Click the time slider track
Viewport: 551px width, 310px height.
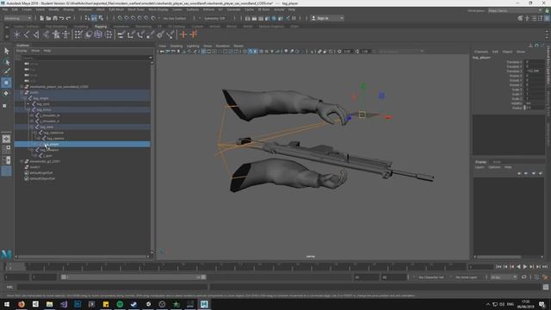click(x=235, y=267)
